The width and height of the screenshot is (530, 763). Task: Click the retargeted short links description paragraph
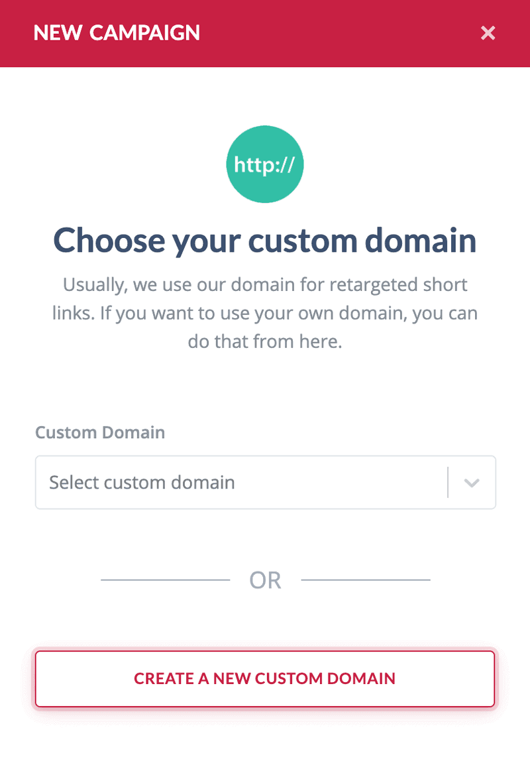point(265,313)
